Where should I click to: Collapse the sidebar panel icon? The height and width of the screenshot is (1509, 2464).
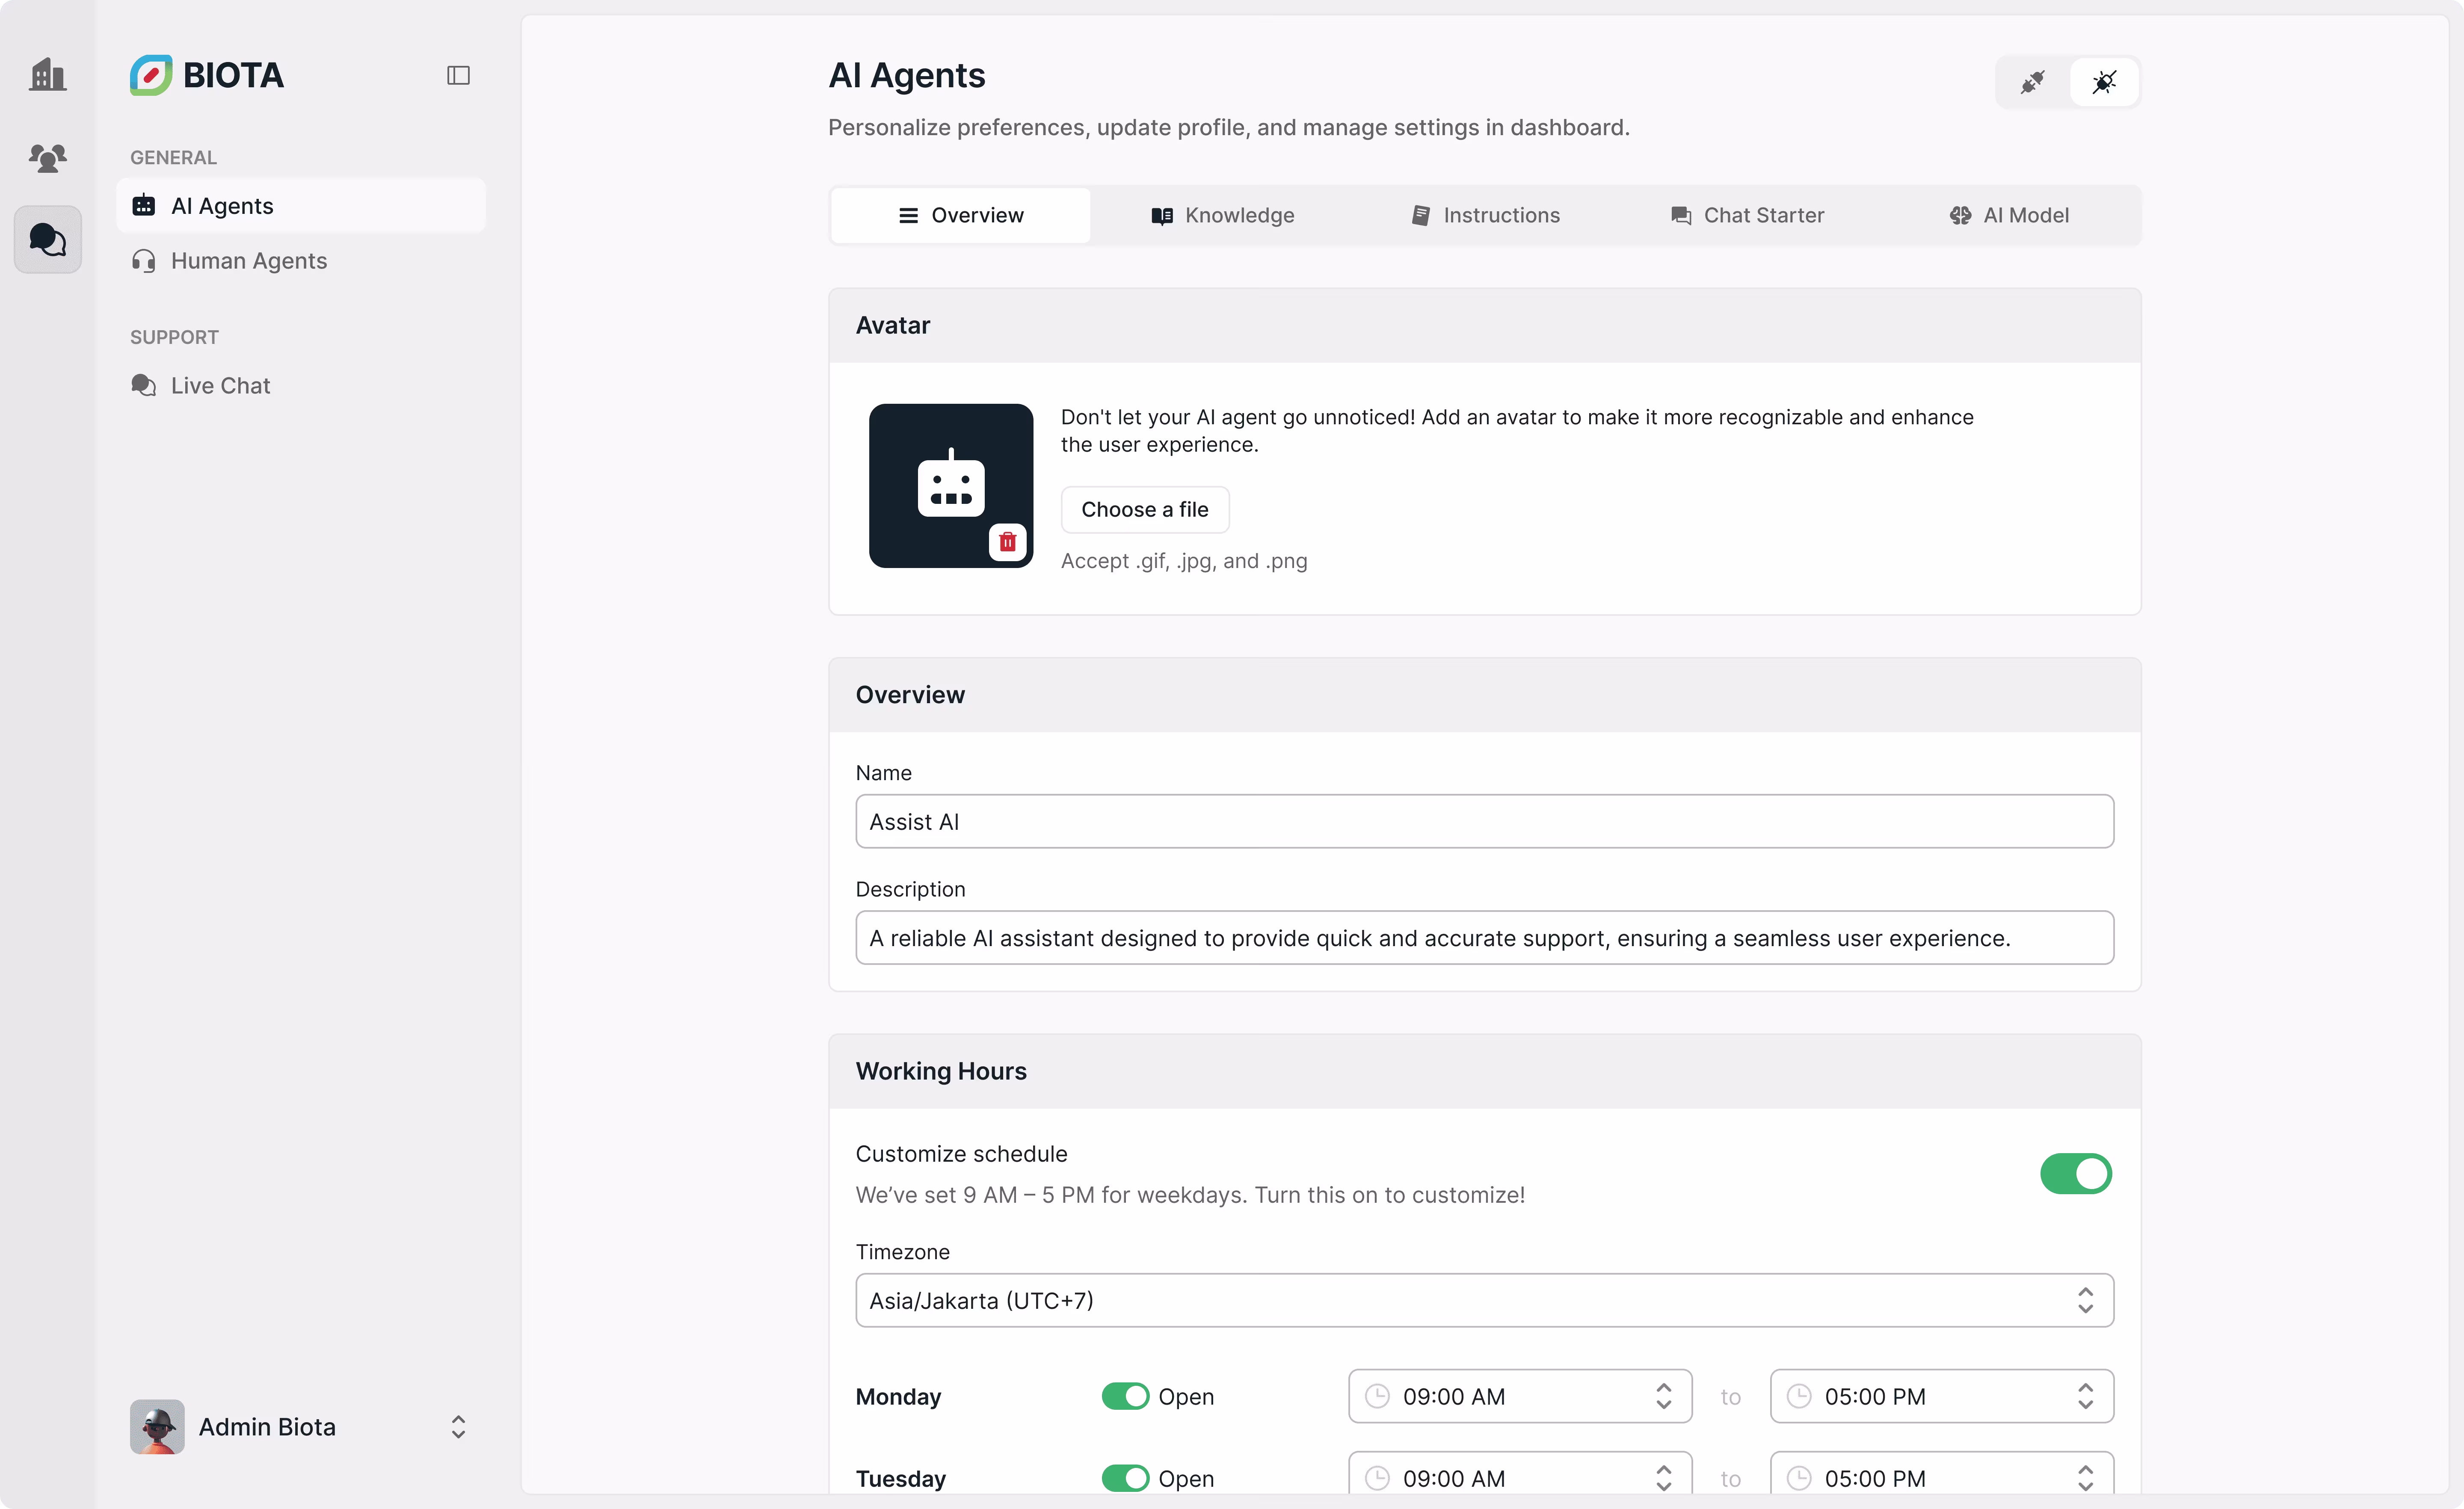(x=458, y=75)
